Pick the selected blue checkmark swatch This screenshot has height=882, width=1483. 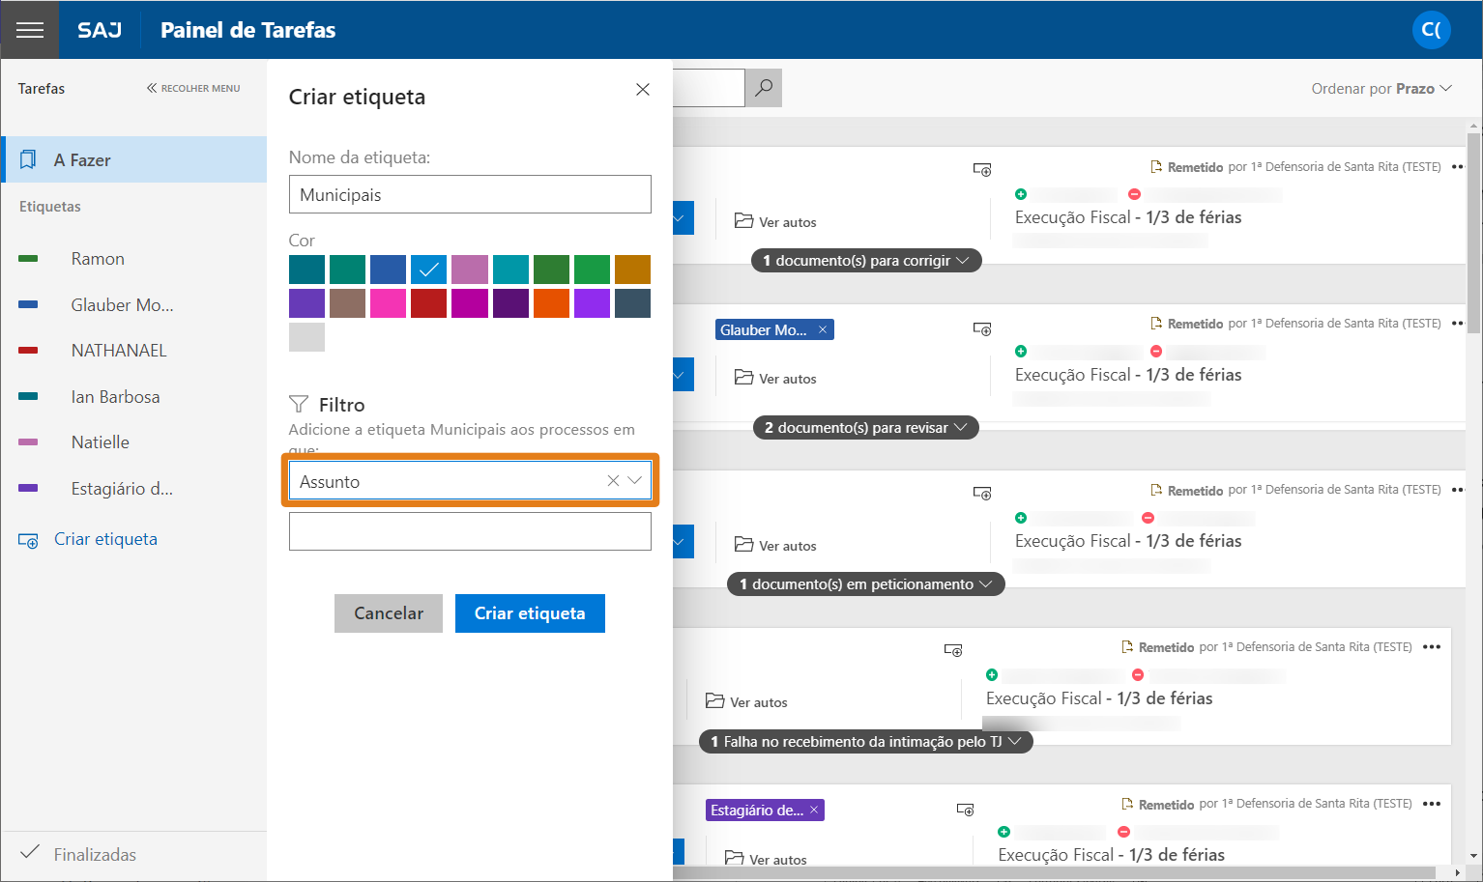click(429, 270)
